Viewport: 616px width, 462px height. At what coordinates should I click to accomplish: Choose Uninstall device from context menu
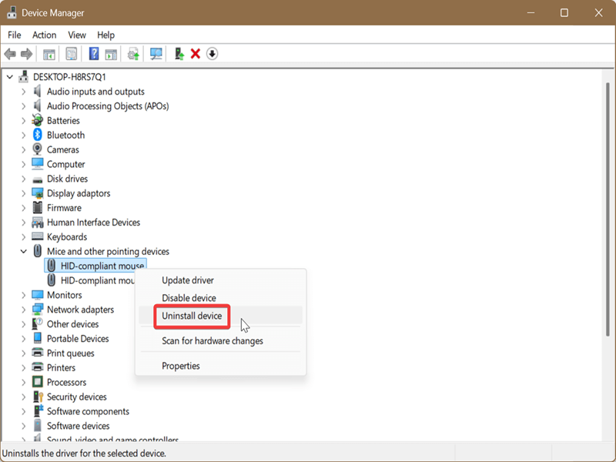220,316
